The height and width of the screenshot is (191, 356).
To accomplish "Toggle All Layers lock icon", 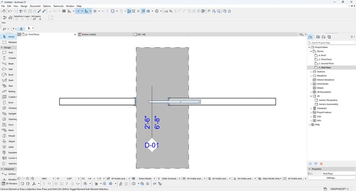I will click(40, 19).
